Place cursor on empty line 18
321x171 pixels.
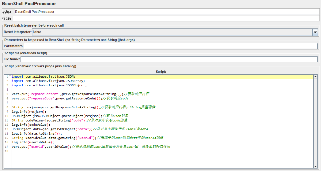[89, 151]
